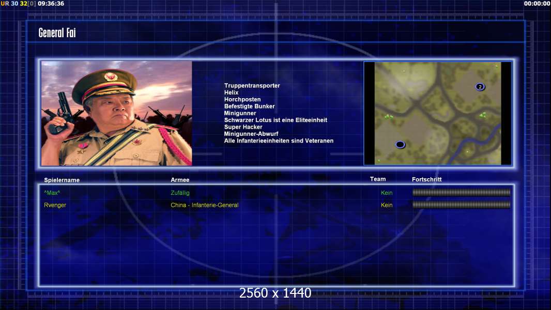Click Helix in the ability list
The image size is (551, 310).
tap(231, 92)
